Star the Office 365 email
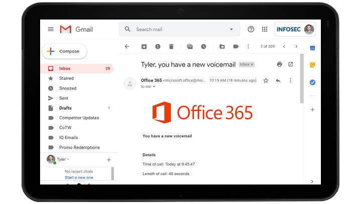 (x=266, y=80)
